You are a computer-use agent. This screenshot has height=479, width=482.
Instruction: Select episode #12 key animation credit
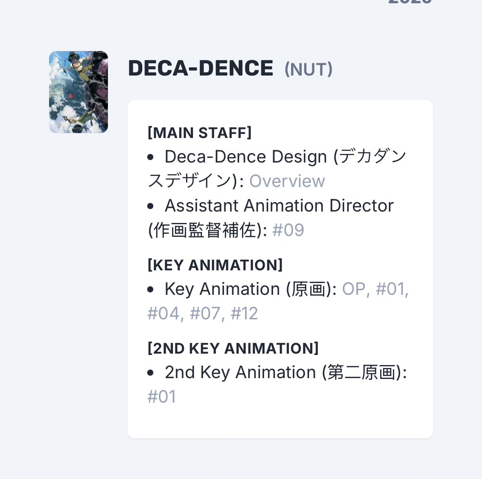[244, 314]
